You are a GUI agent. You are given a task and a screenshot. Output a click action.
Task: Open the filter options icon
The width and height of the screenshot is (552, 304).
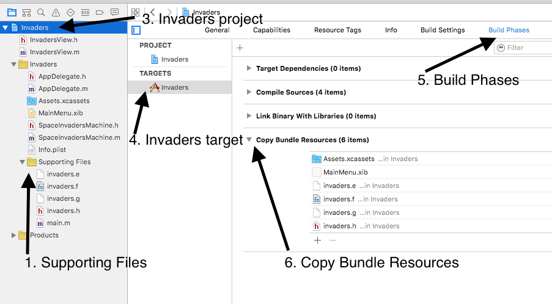pyautogui.click(x=501, y=48)
